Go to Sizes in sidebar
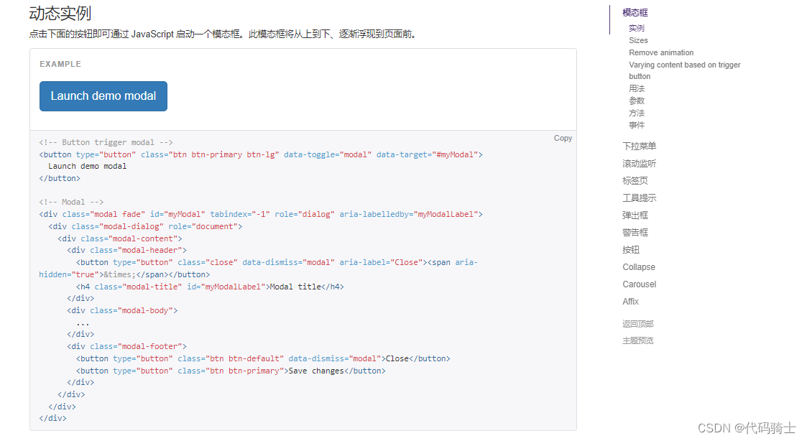This screenshot has width=807, height=441. tap(638, 41)
